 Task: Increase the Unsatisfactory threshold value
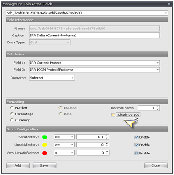(107, 143)
